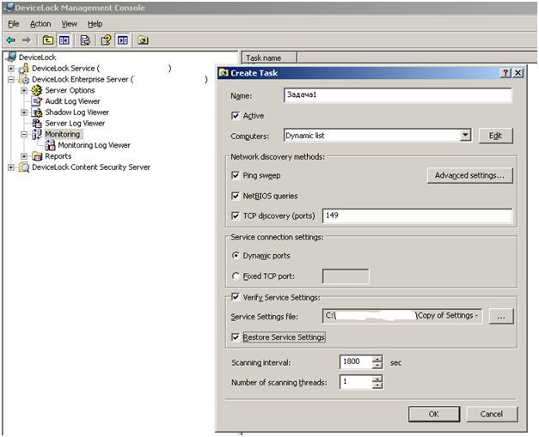Viewport: 539px width, 437px height.
Task: Click the Back arrow toolbar icon
Action: coord(11,40)
